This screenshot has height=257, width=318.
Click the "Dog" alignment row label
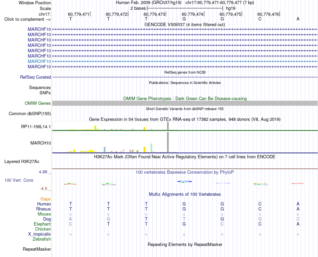coord(47,219)
